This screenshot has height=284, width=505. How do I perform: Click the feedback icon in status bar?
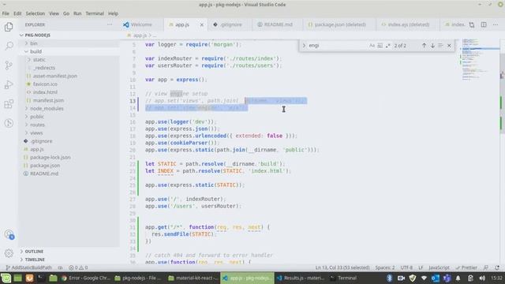click(486, 267)
